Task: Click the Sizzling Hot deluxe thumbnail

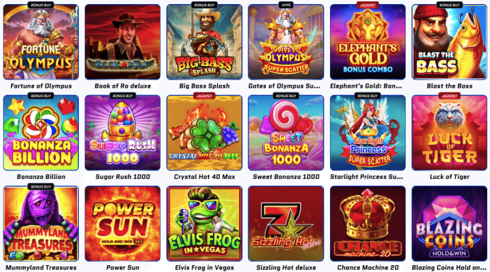Action: (x=286, y=224)
